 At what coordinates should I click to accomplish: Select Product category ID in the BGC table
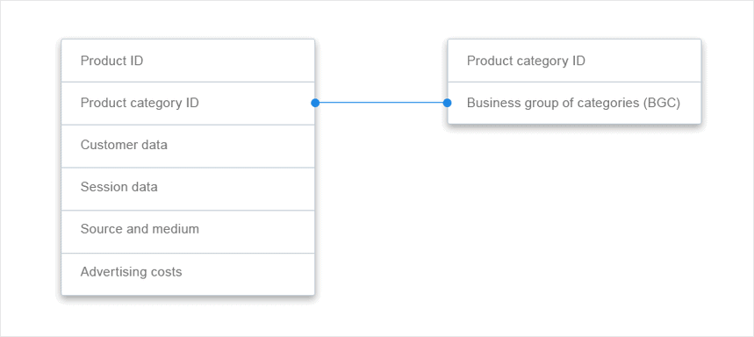click(x=574, y=61)
